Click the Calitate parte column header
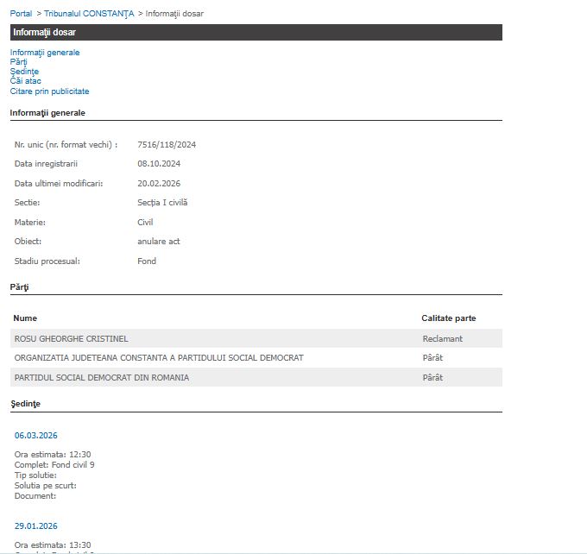 [x=448, y=318]
